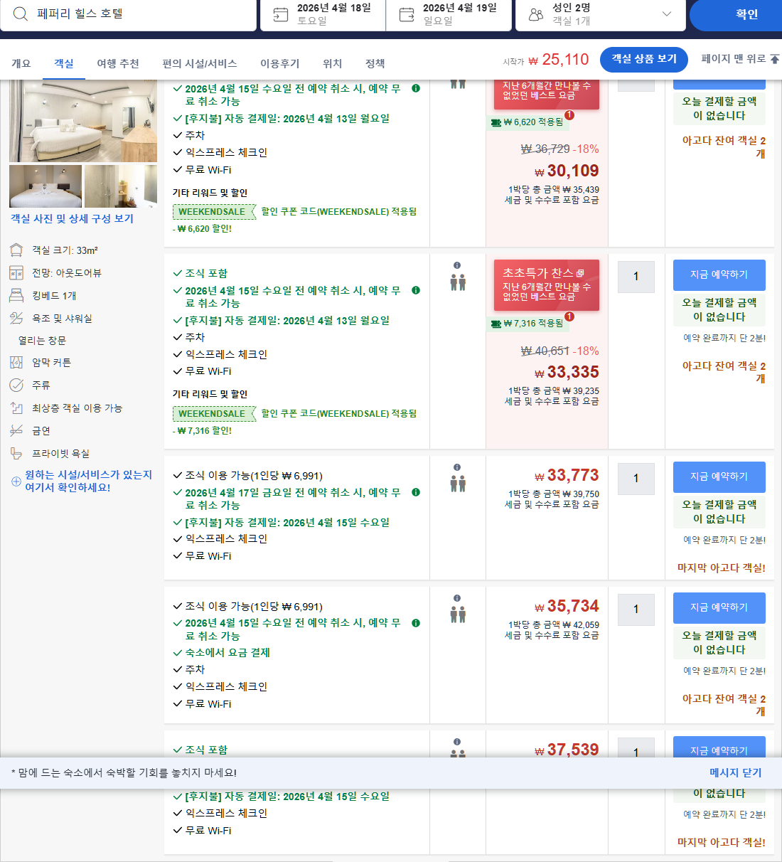Click the 금연 no-smoking icon

(16, 430)
